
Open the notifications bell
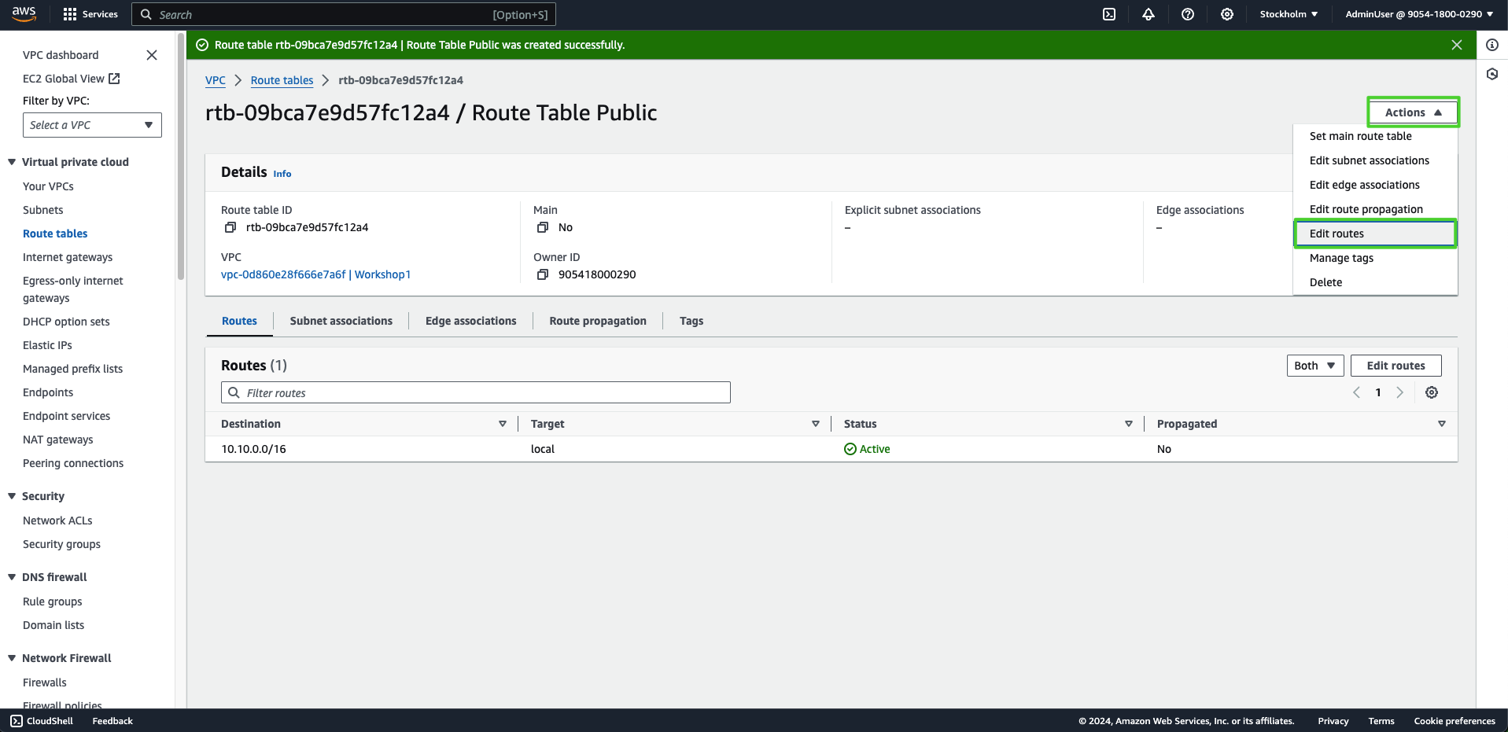click(1149, 14)
